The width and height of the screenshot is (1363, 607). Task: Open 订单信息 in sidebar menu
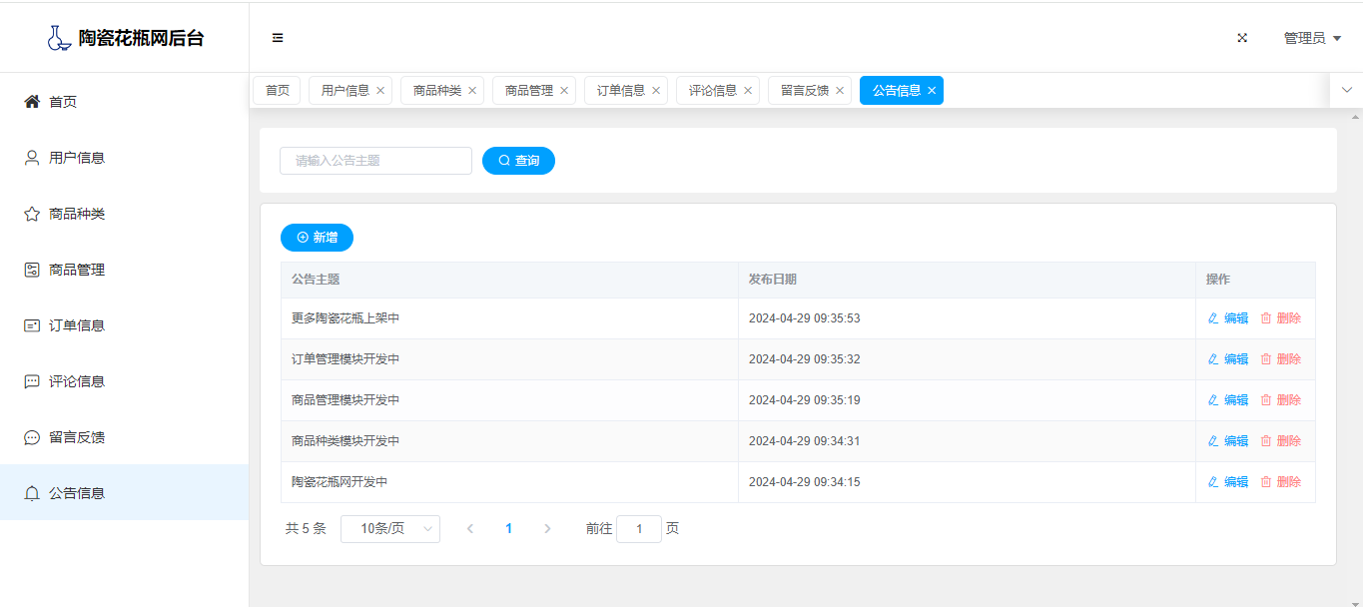point(76,325)
